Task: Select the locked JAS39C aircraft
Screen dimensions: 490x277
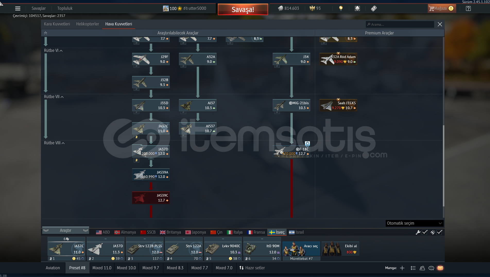Action: (151, 198)
